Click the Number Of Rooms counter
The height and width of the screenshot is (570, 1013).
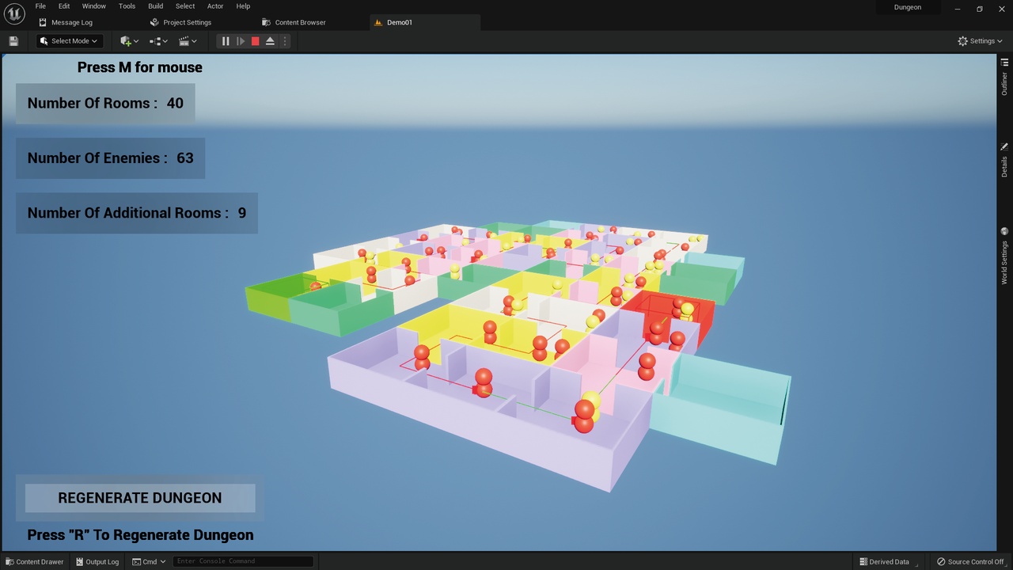(x=105, y=103)
